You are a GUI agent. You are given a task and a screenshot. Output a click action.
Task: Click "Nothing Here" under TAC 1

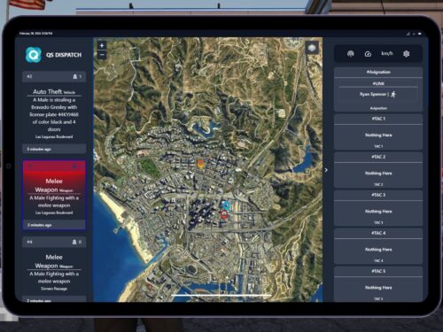[378, 135]
